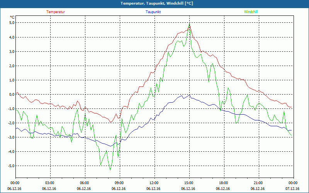
Task: Click the °C unit label on the y-axis
Action: tap(12, 17)
